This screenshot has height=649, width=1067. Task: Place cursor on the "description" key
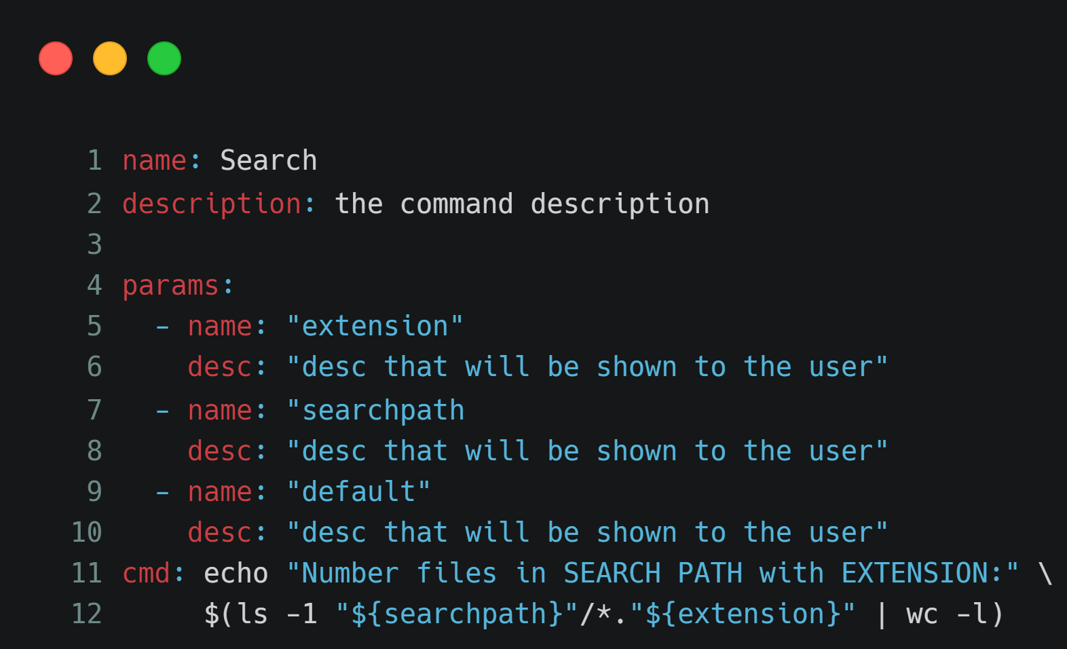[211, 204]
